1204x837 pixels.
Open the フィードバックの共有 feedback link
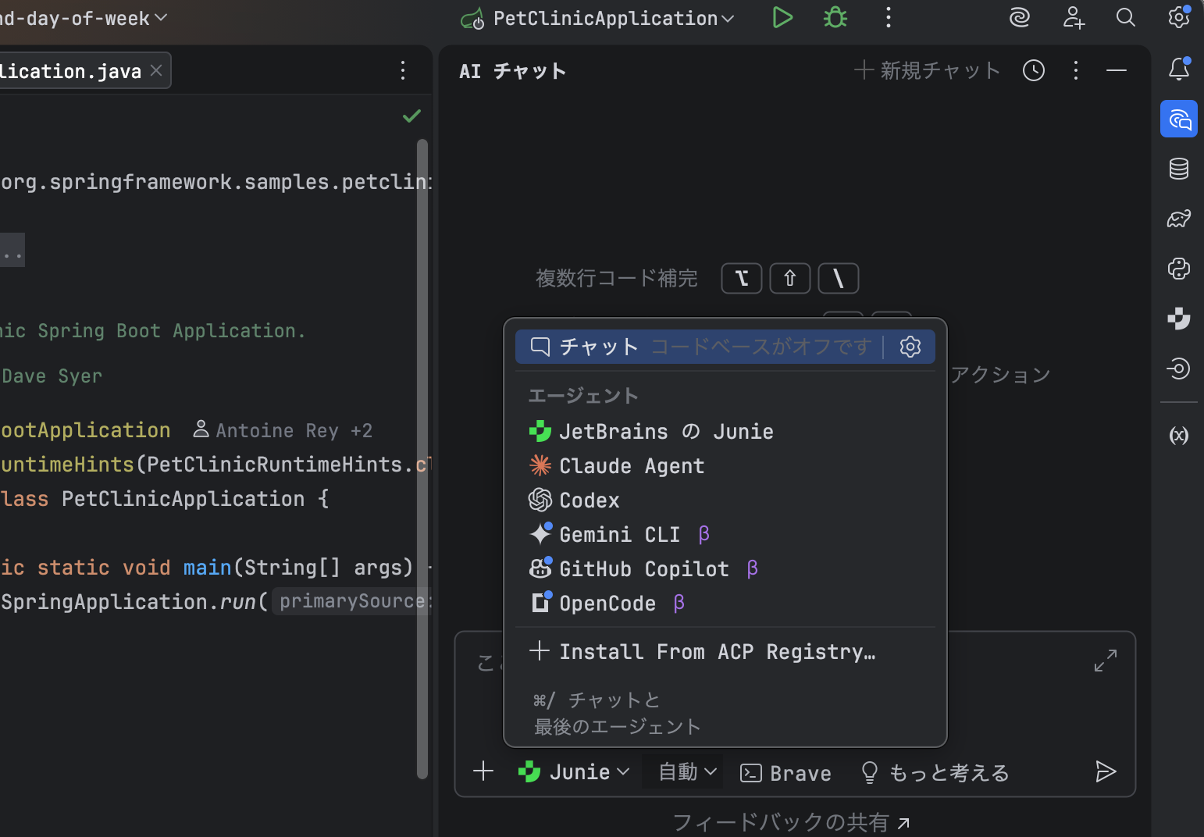pyautogui.click(x=790, y=822)
